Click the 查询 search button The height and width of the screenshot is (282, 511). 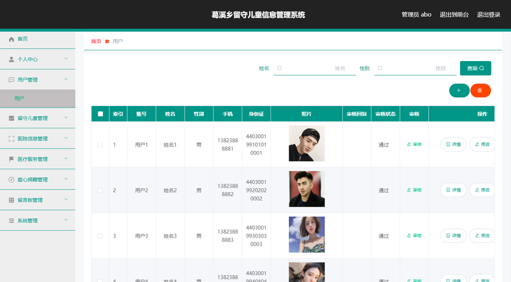coord(475,68)
